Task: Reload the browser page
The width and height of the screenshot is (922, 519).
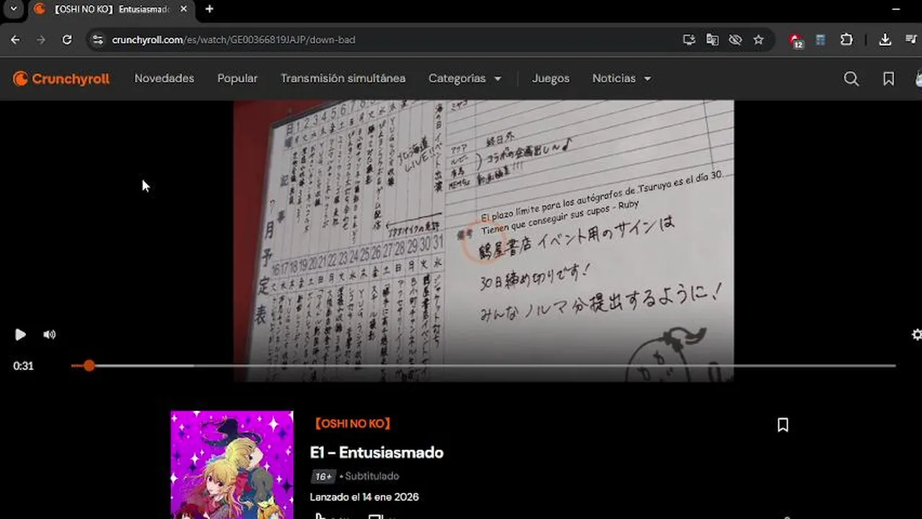Action: click(x=67, y=40)
